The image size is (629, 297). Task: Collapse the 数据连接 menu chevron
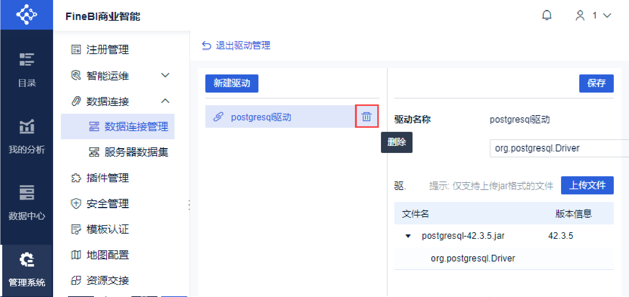click(x=165, y=101)
